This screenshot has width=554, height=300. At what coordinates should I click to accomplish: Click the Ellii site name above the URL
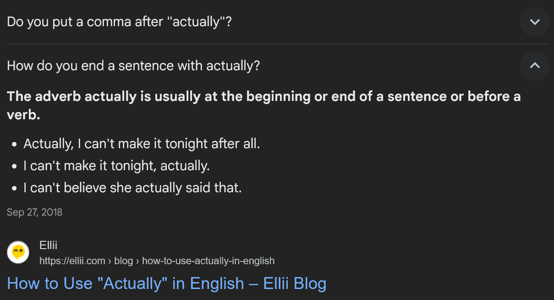pyautogui.click(x=48, y=245)
